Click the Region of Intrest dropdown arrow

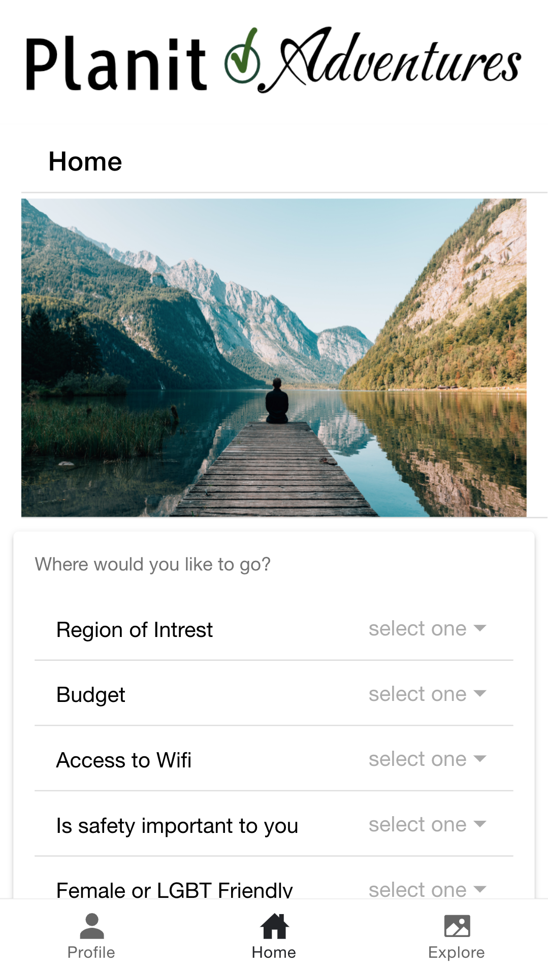[x=480, y=628]
